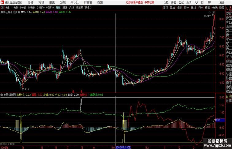Select the 60分钟 period tab
This screenshot has width=232, height=149.
pyautogui.click(x=50, y=8)
